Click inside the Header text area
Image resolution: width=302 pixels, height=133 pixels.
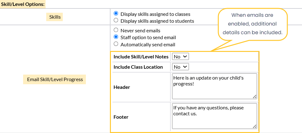[214, 86]
